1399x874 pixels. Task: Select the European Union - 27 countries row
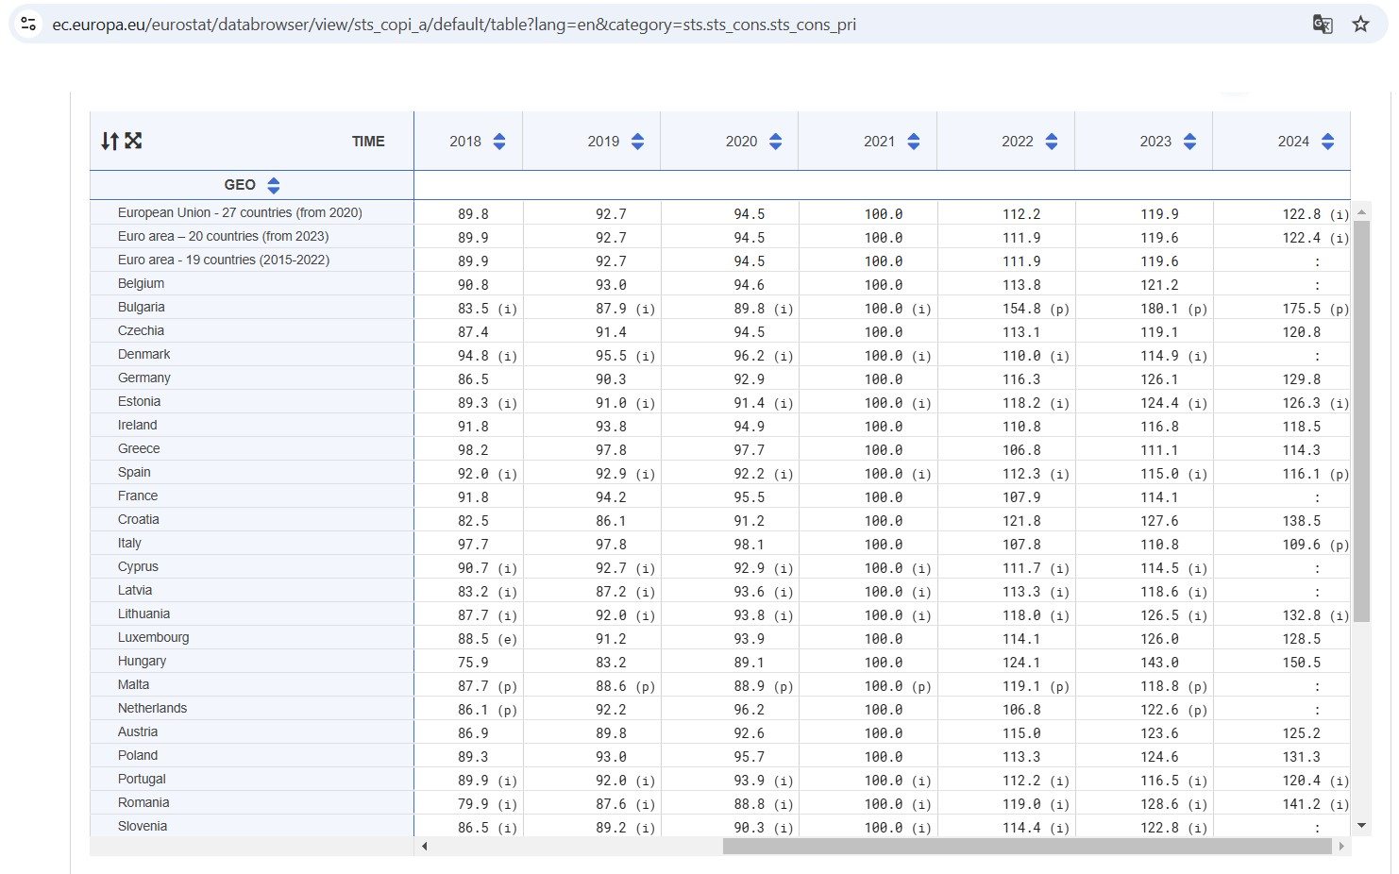(240, 213)
